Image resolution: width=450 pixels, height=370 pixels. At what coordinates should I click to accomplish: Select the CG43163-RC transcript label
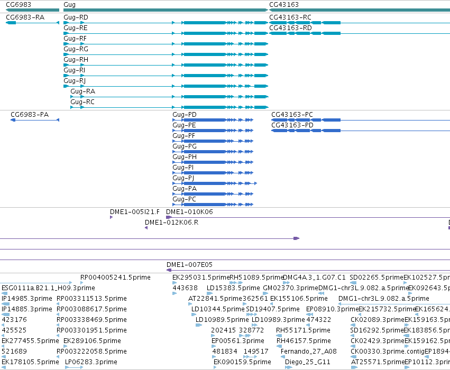(x=290, y=17)
